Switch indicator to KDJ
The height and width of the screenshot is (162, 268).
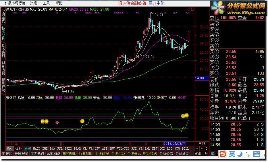click(x=155, y=148)
